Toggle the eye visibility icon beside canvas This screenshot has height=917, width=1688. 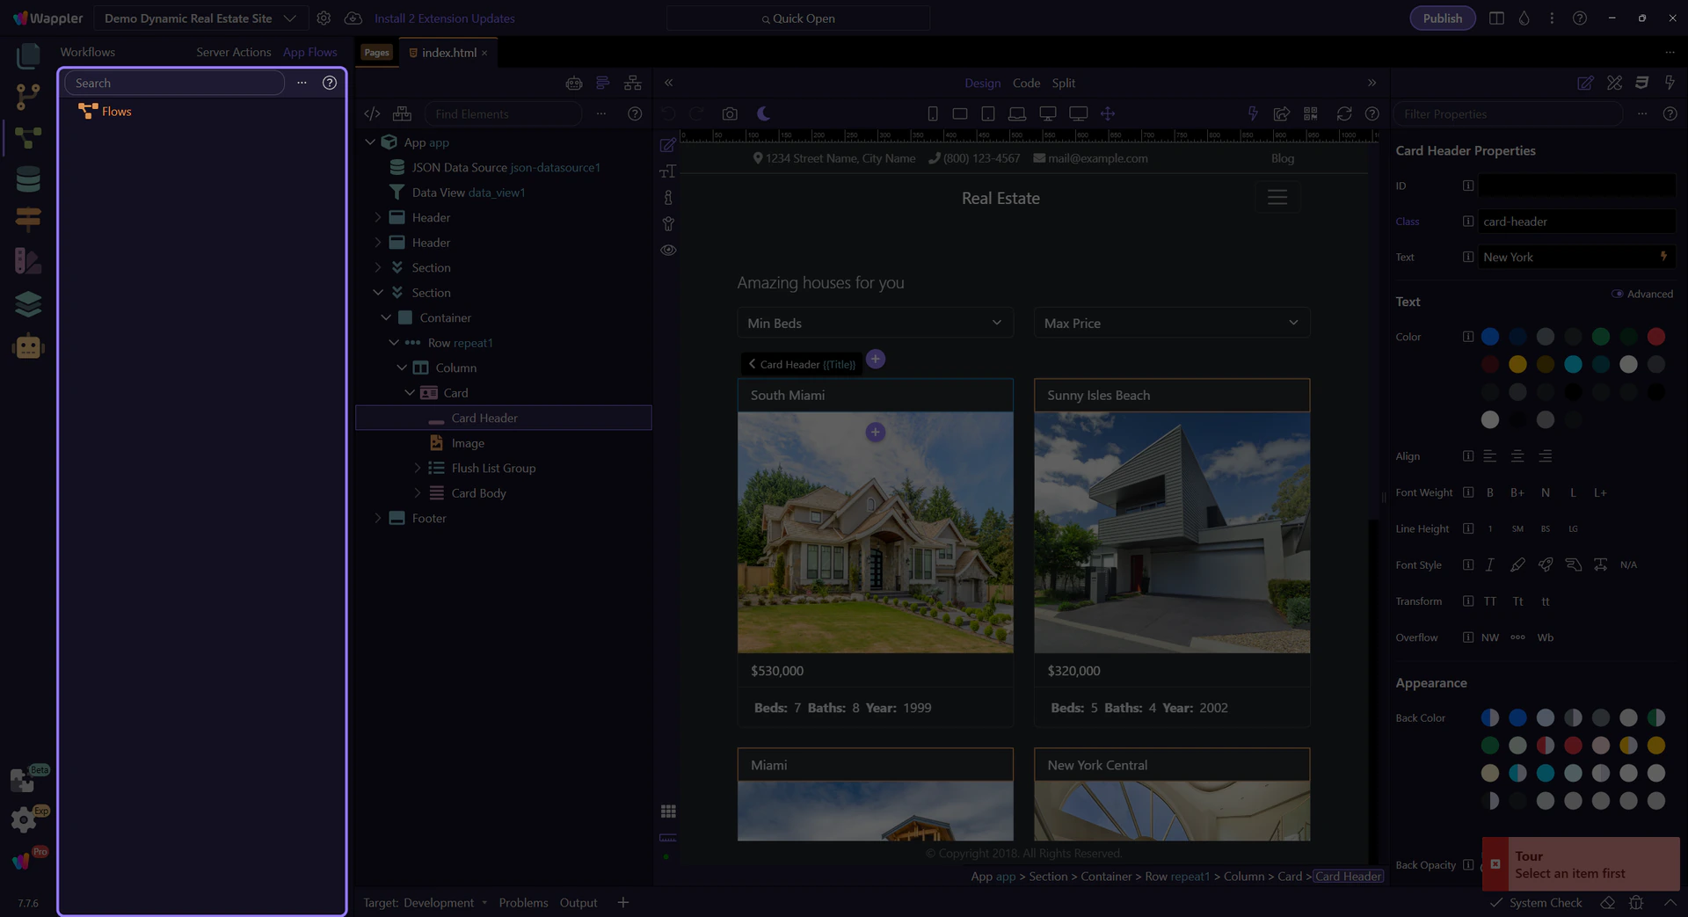668,251
